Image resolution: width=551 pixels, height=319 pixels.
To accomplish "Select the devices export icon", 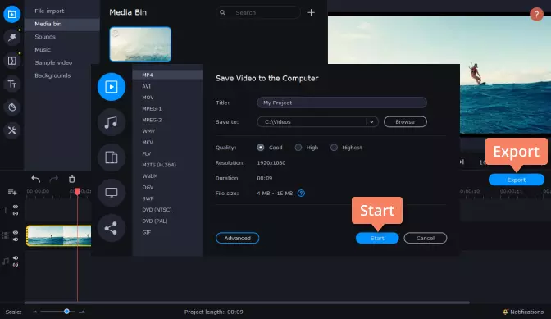I will (x=112, y=157).
